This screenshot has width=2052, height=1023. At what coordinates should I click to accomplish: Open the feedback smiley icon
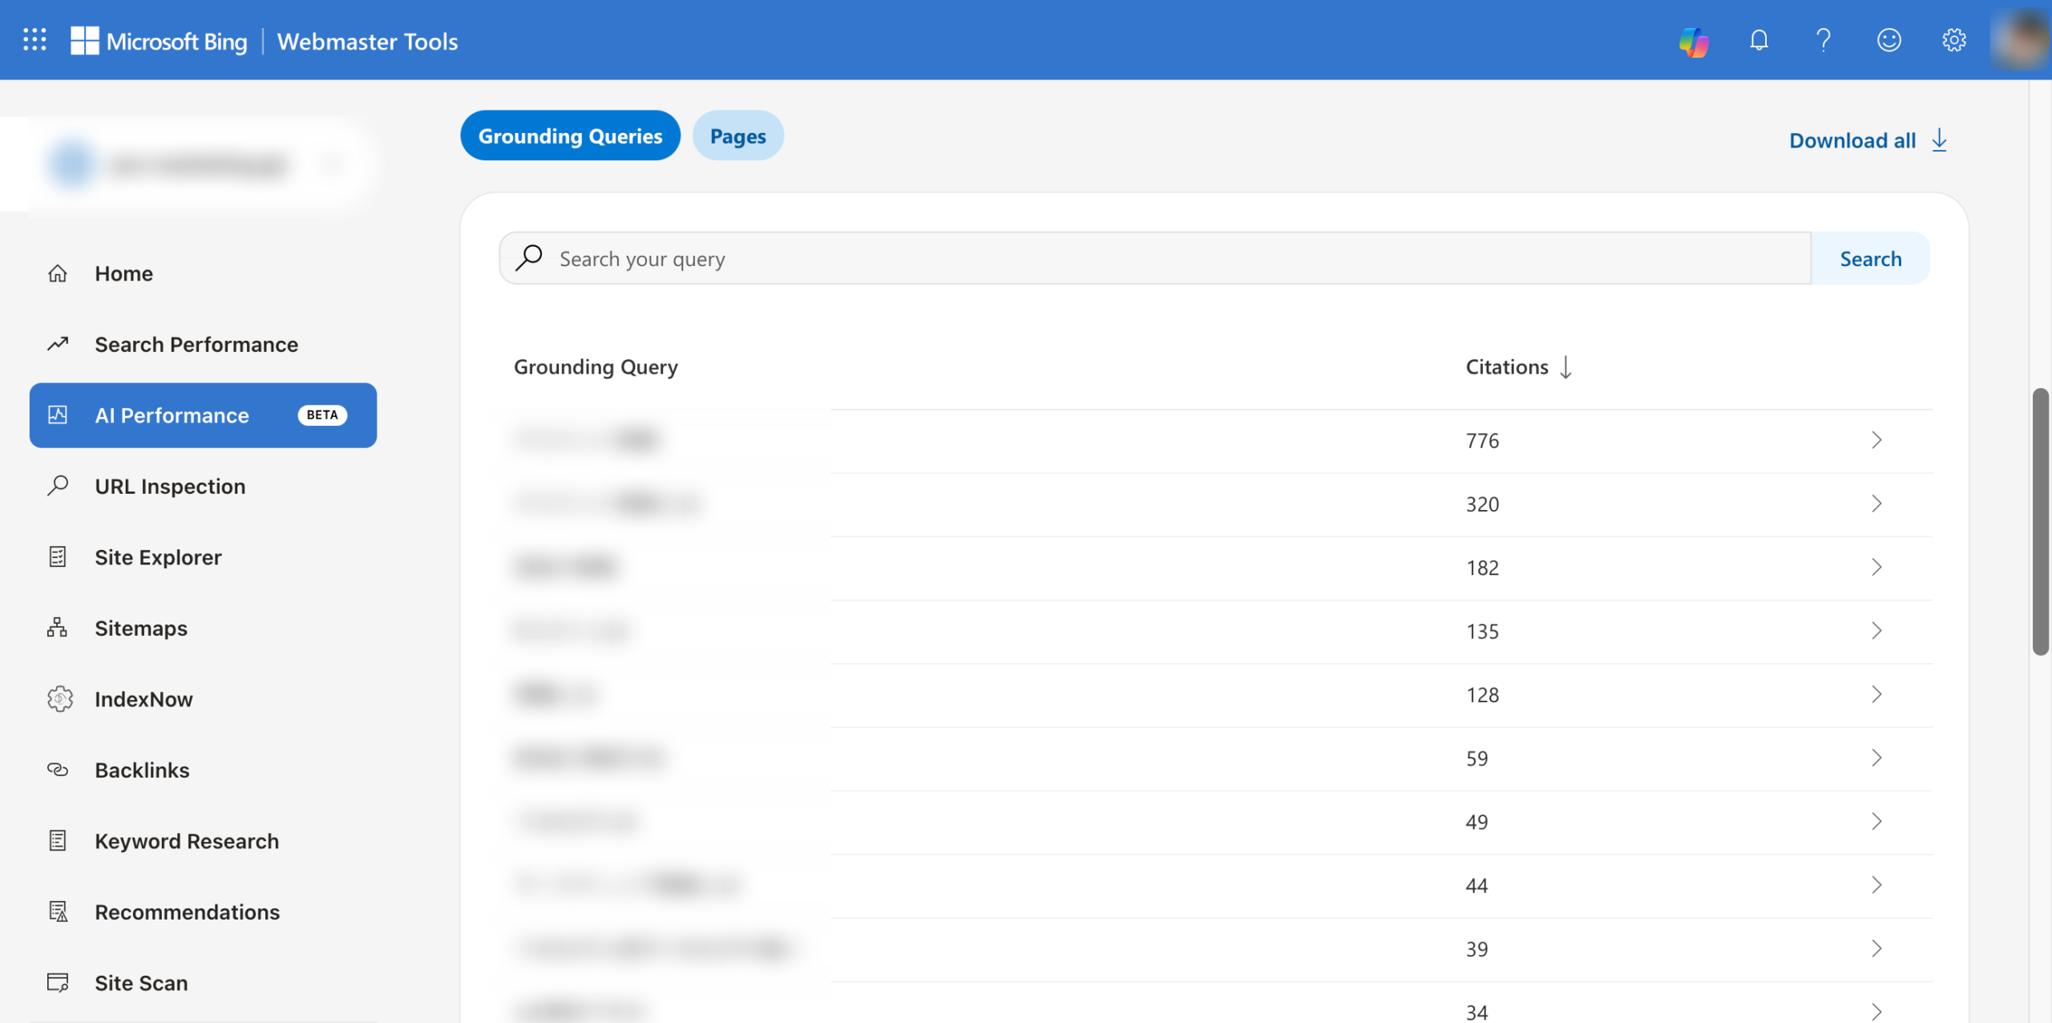(x=1888, y=40)
